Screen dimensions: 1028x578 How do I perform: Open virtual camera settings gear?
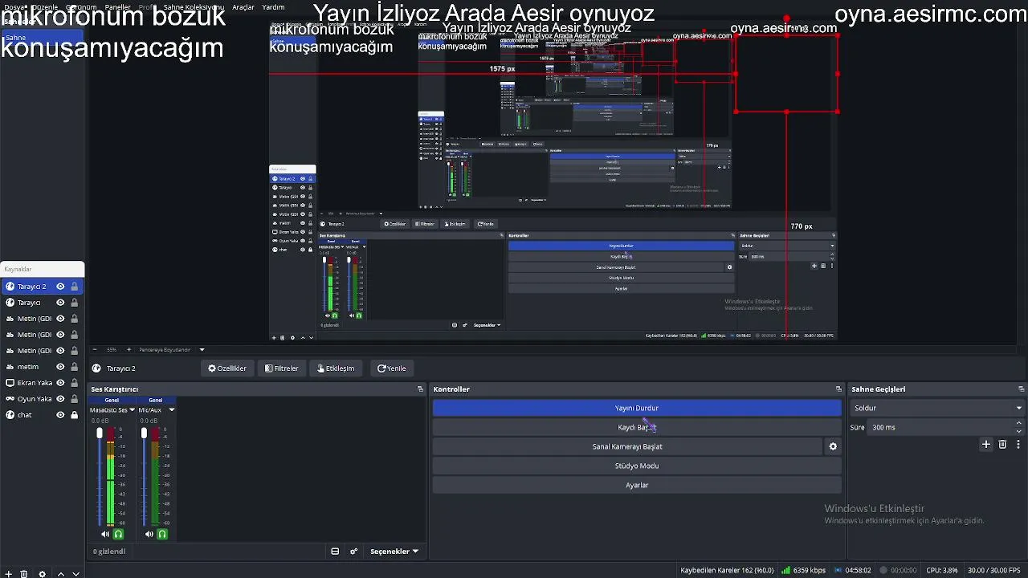coord(833,446)
